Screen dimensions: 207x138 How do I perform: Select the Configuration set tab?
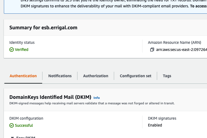point(136,76)
